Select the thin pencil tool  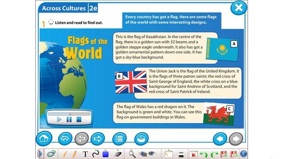point(65,154)
